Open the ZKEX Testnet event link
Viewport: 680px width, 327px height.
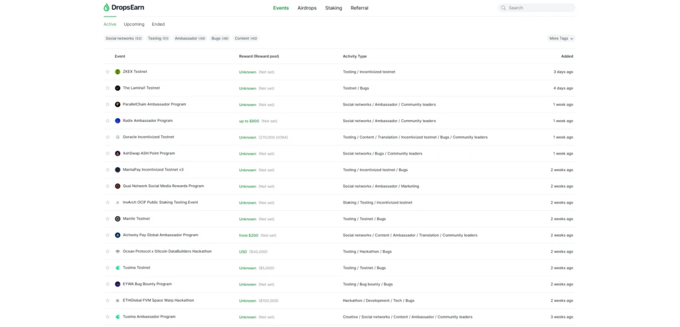point(135,72)
